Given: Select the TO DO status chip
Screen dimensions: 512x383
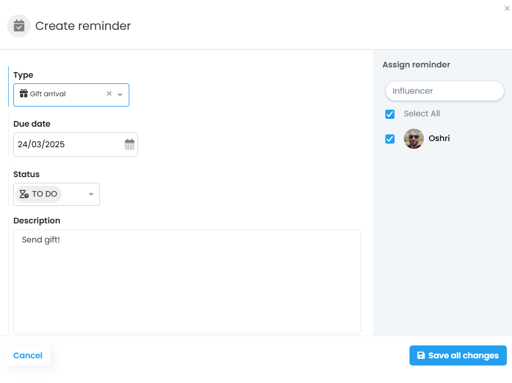Looking at the screenshot, I should pos(38,194).
